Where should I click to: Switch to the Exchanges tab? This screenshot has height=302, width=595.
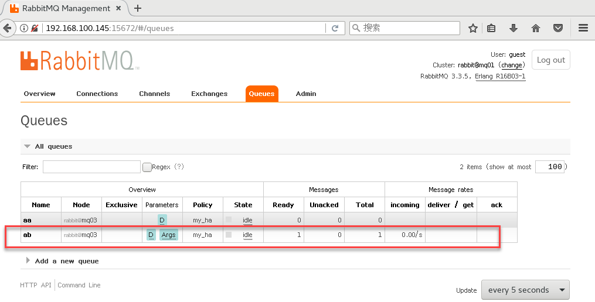(209, 94)
